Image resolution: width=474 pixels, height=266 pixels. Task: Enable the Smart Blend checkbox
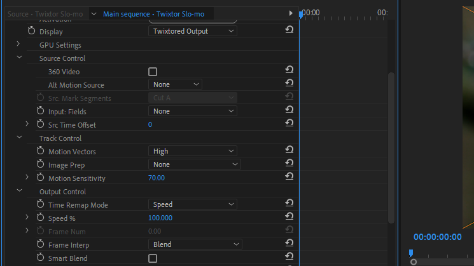153,258
